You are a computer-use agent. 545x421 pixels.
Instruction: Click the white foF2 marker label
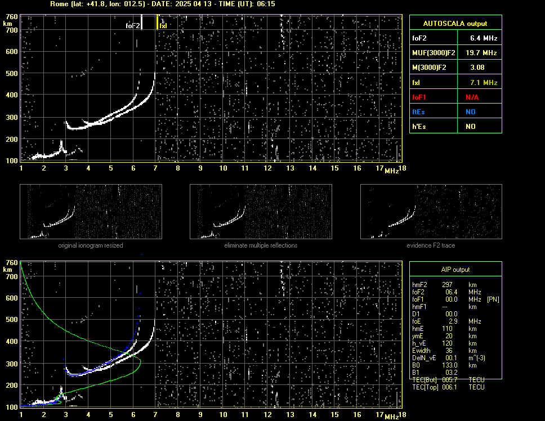(133, 26)
